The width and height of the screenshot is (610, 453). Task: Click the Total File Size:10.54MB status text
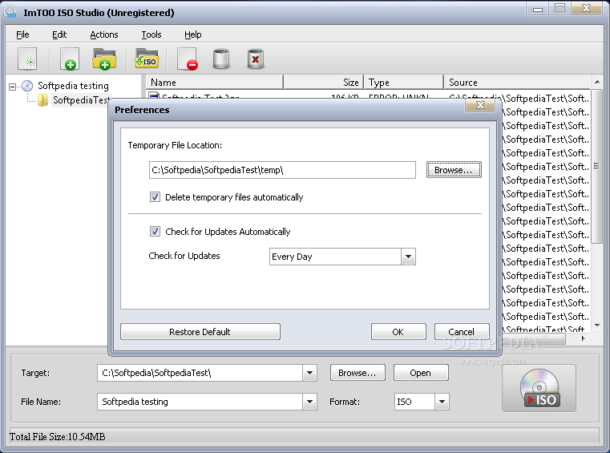pos(57,437)
